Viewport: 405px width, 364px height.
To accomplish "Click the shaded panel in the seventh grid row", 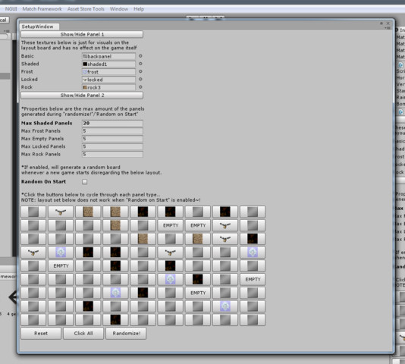I will [143, 293].
